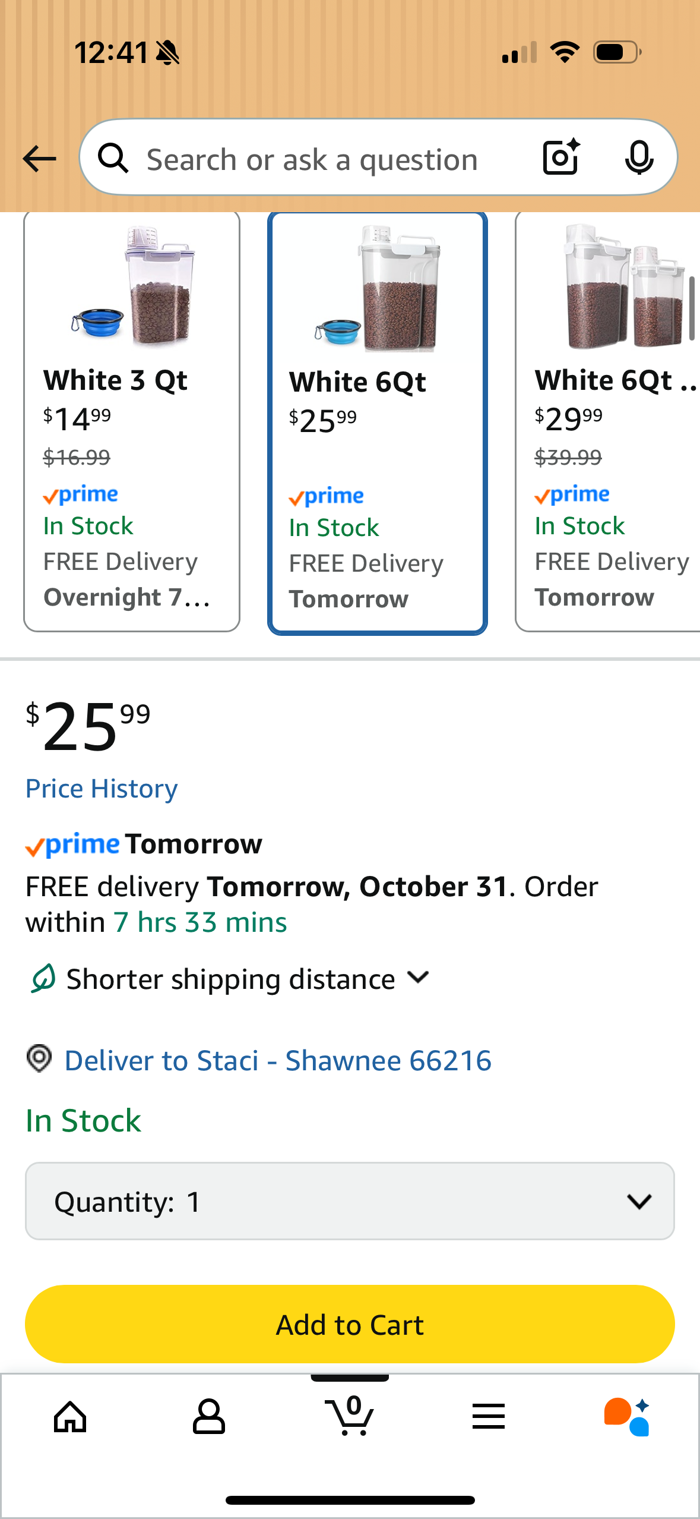Expand Shorter shipping distance details

coord(418,978)
